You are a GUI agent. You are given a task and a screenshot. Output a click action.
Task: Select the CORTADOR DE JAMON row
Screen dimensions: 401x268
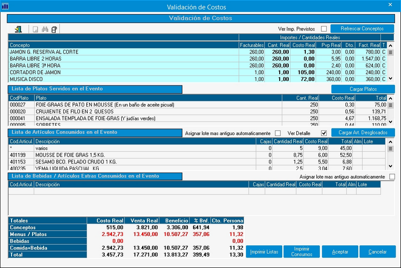point(197,72)
